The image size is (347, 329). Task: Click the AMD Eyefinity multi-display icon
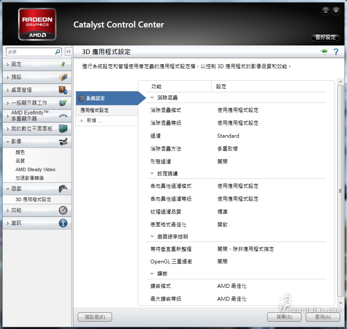coord(63,116)
